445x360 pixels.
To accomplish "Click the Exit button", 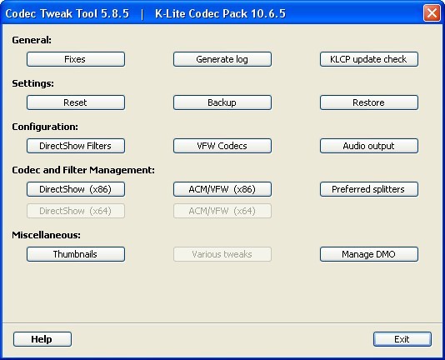I will tap(402, 339).
